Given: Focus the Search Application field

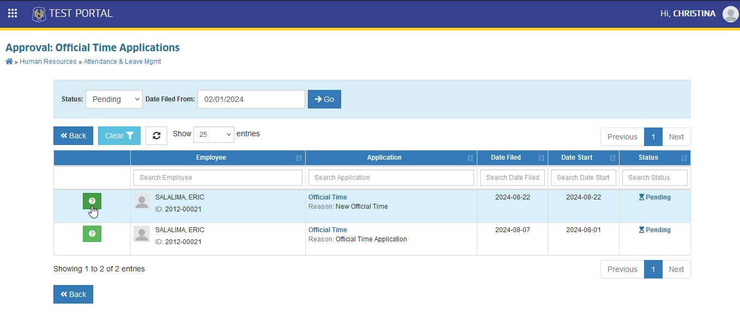Looking at the screenshot, I should point(391,178).
